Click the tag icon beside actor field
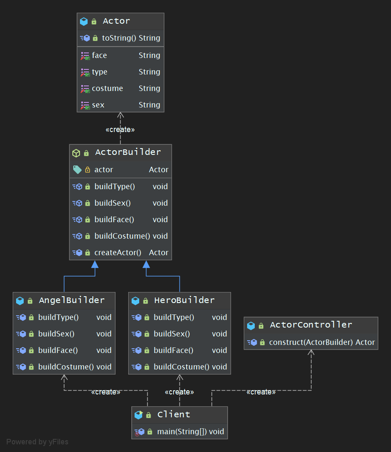 pyautogui.click(x=77, y=170)
